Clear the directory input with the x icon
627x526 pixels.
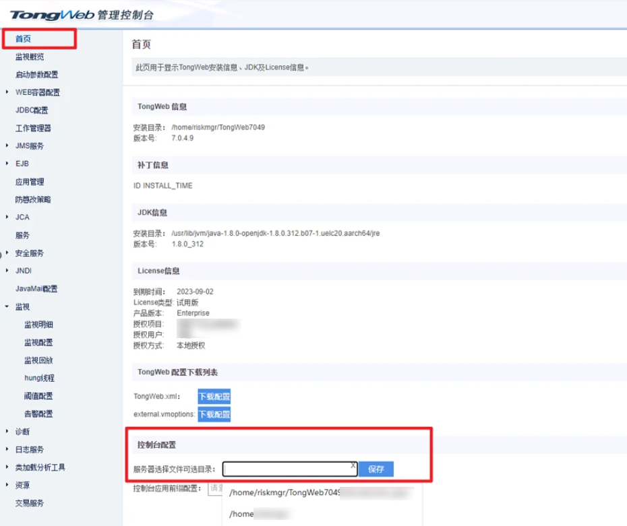pyautogui.click(x=353, y=465)
